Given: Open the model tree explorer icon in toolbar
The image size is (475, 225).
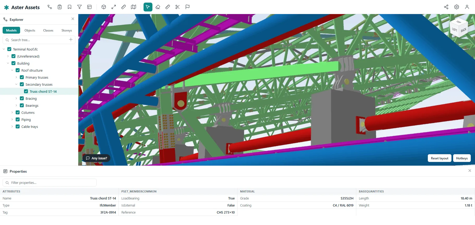Looking at the screenshot, I should [x=50, y=7].
